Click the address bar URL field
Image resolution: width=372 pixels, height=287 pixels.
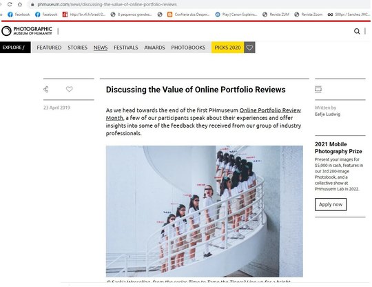pyautogui.click(x=199, y=4)
